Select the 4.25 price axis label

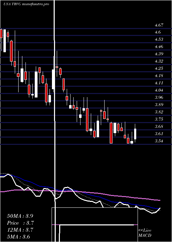coord(159,68)
